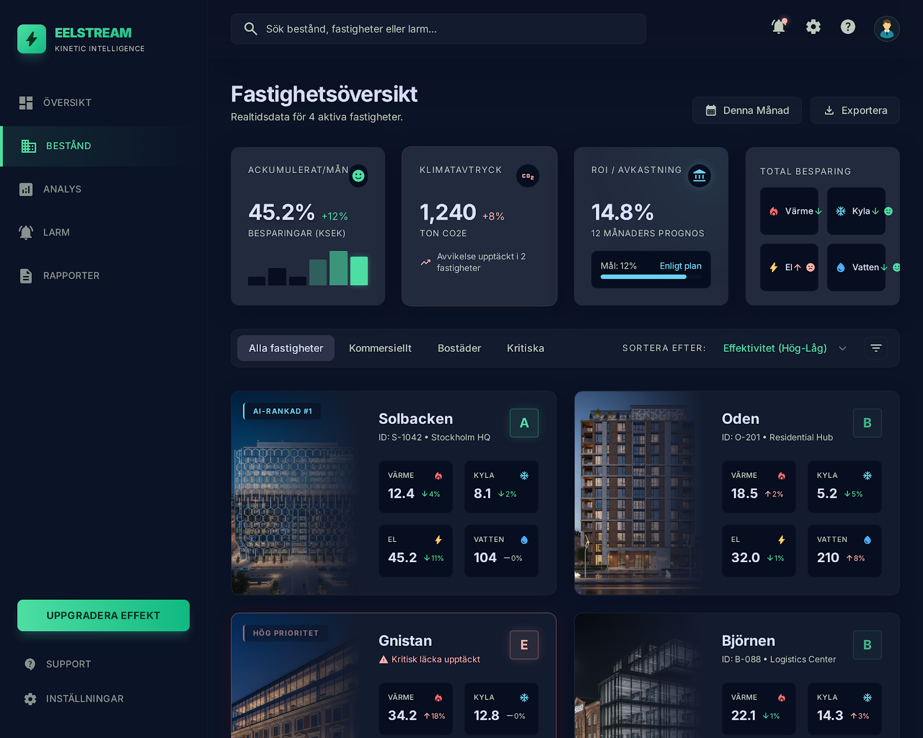This screenshot has width=923, height=738.
Task: Open the Denna Månad period selector
Action: point(747,110)
